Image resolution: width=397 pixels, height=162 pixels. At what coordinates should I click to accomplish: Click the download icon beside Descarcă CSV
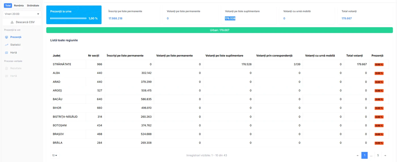click(x=12, y=22)
